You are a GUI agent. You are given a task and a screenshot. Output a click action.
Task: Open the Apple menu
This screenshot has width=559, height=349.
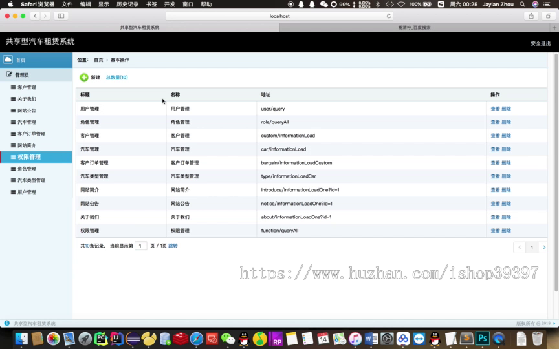(x=10, y=5)
